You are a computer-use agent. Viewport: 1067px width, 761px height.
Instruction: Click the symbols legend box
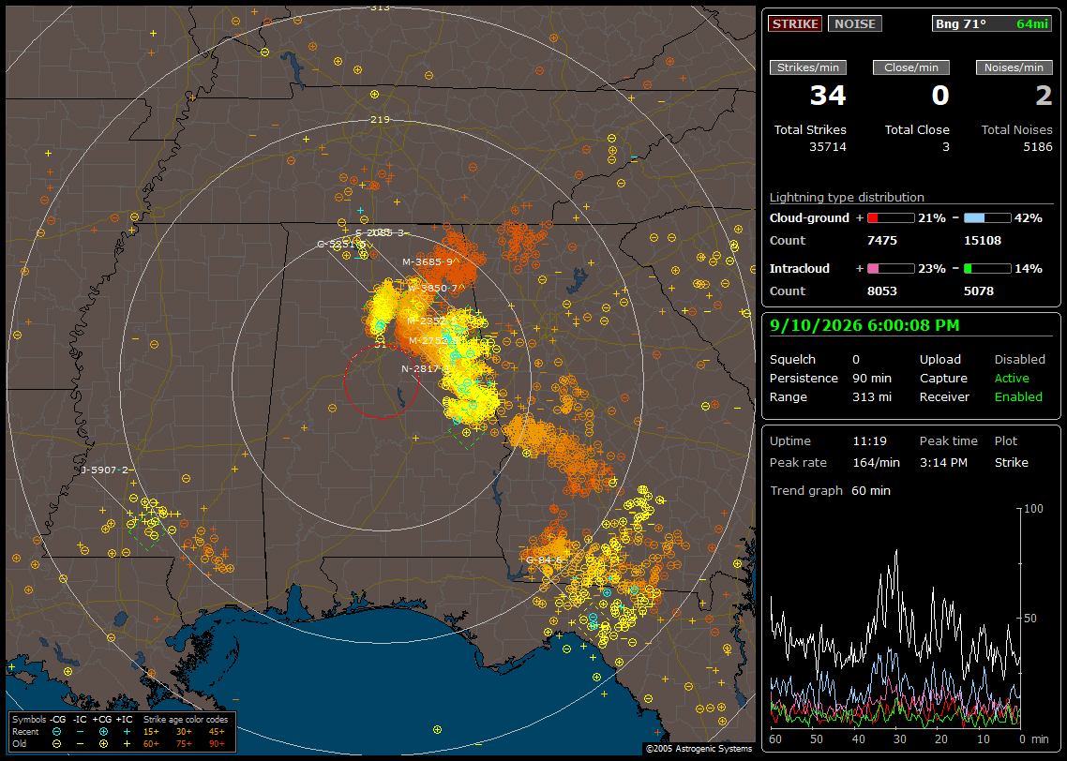(122, 732)
